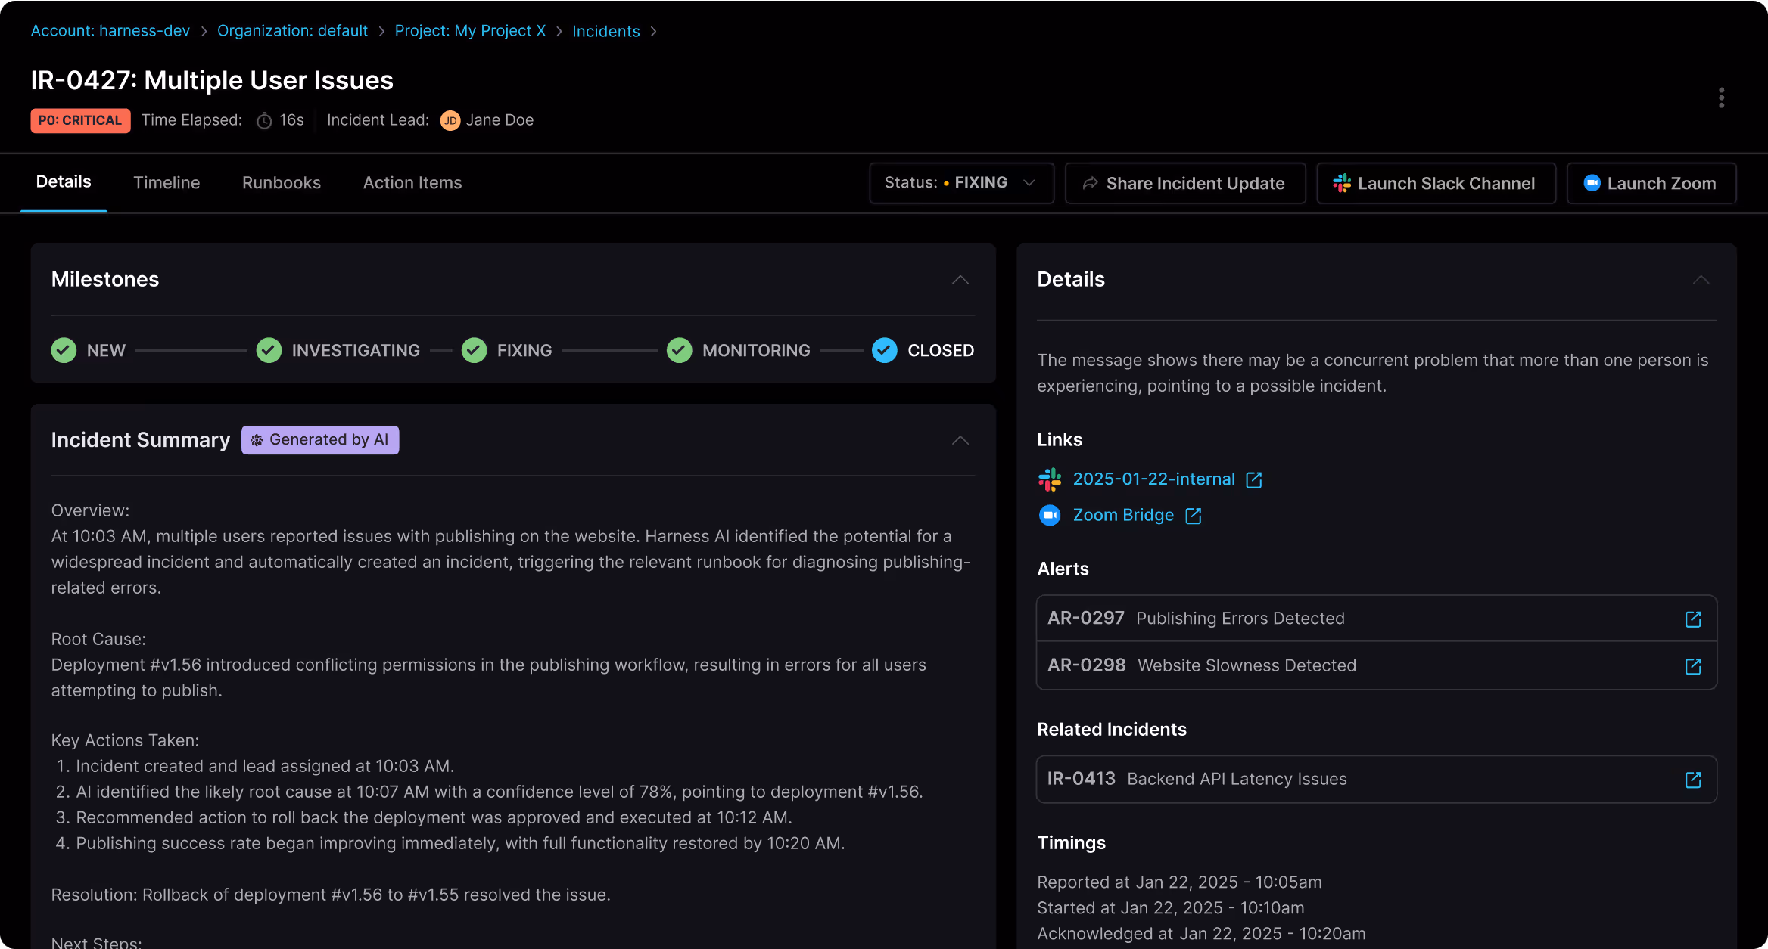Click the breadcrumb chevron after Incidents
This screenshot has width=1768, height=949.
click(x=653, y=31)
